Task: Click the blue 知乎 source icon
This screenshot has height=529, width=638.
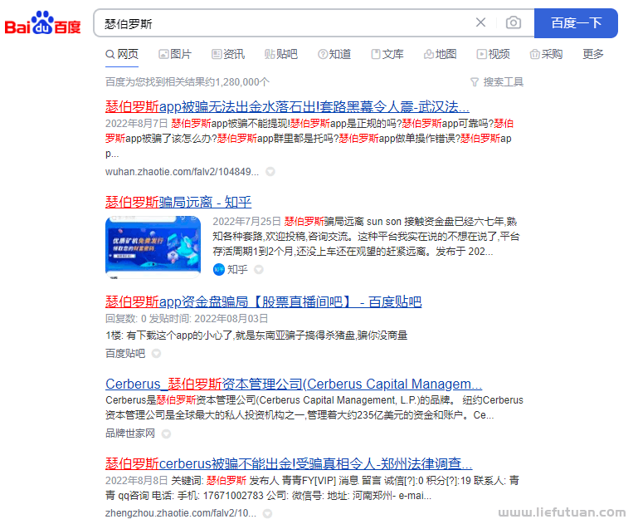Action: 219,270
